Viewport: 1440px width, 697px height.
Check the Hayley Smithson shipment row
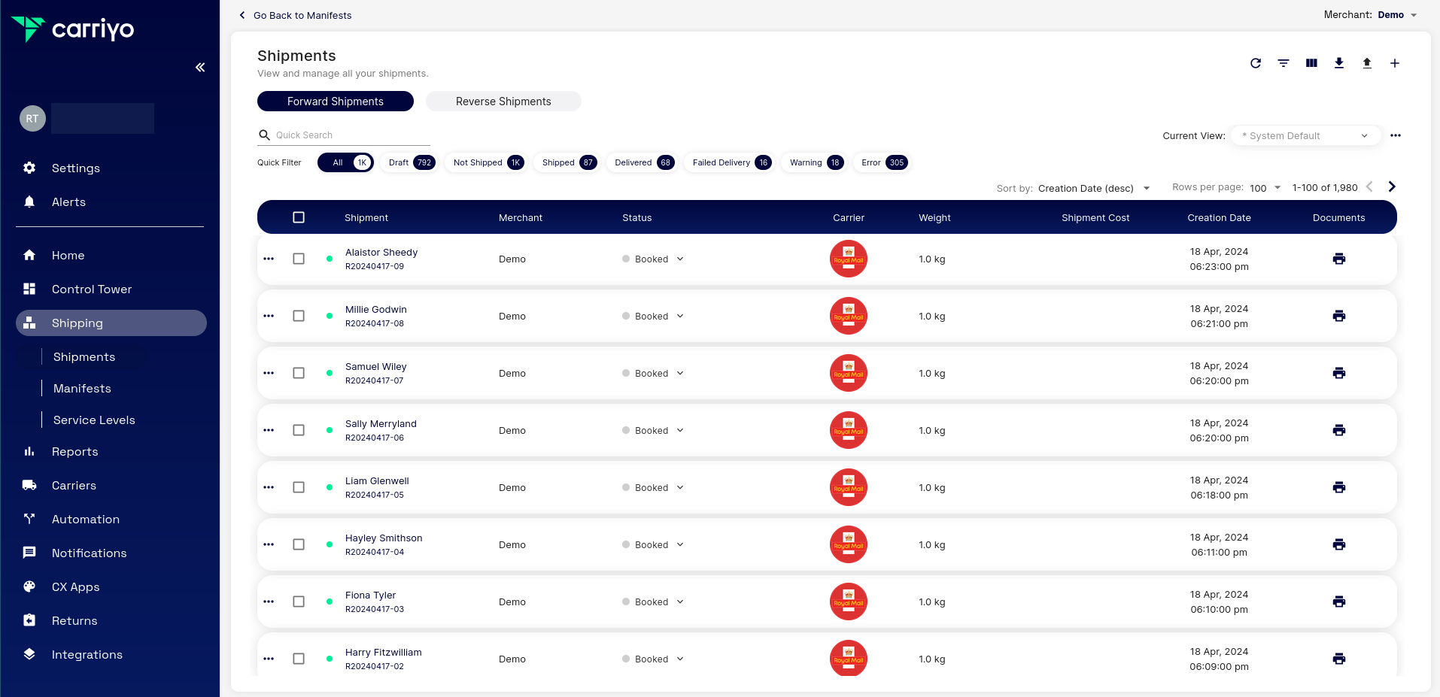tap(299, 544)
